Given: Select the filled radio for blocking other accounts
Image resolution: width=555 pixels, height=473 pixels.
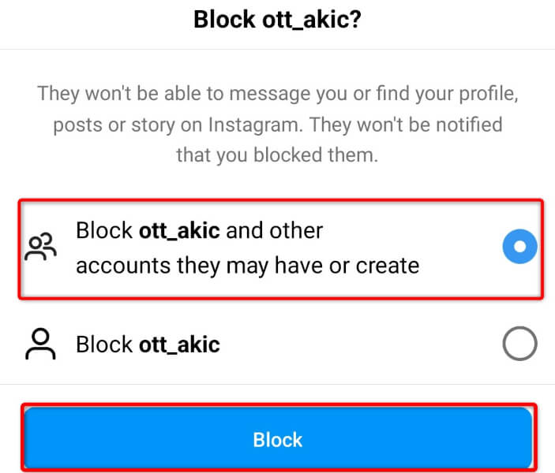Looking at the screenshot, I should pos(519,248).
